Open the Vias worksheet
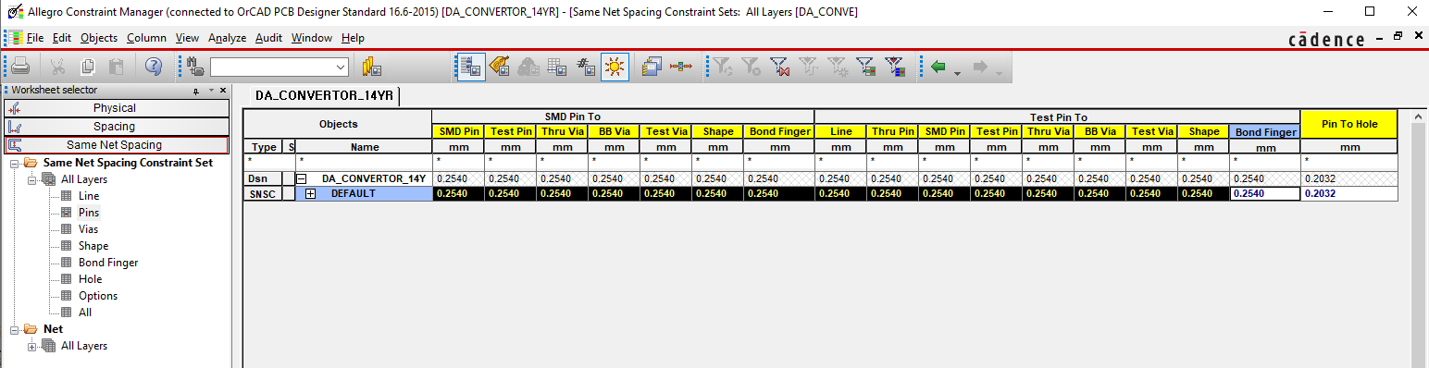Image resolution: width=1429 pixels, height=368 pixels. tap(89, 229)
